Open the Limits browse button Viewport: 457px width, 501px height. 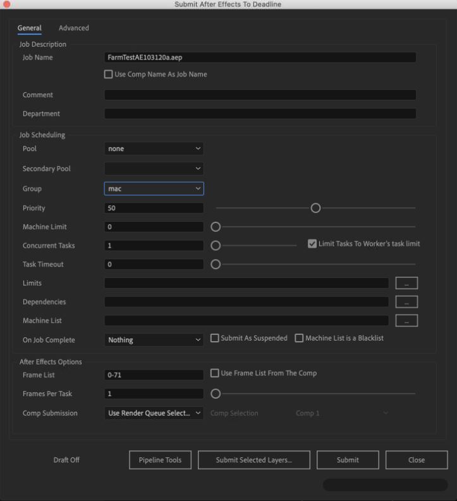(406, 283)
